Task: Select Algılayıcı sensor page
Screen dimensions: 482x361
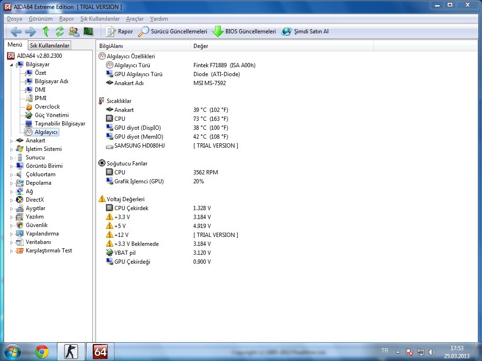Action: [x=42, y=132]
